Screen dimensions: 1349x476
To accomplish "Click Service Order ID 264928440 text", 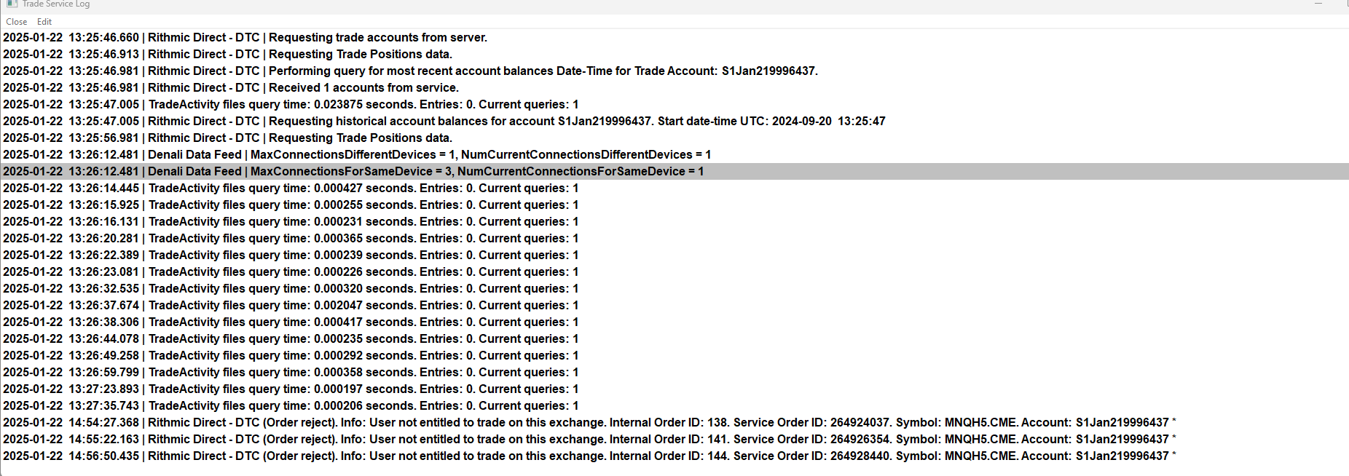I will (811, 456).
